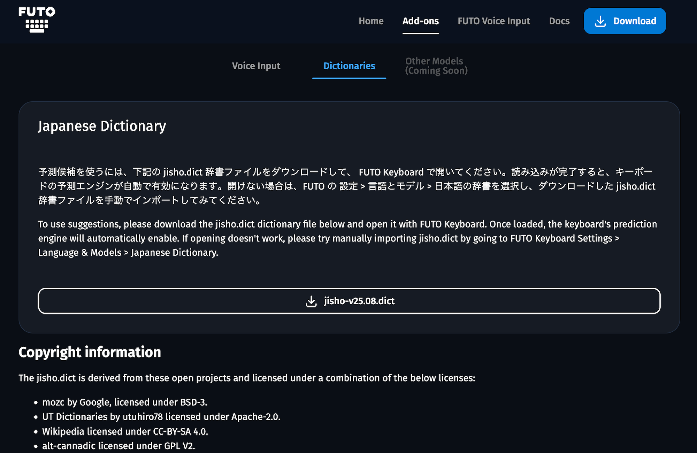
Task: Click the FUTO keyboard logo
Action: [x=37, y=20]
